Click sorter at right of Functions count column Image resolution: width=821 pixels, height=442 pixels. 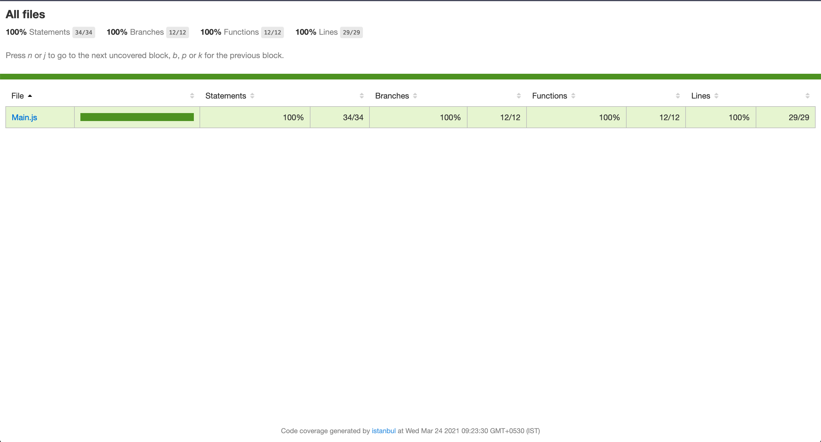pos(678,96)
